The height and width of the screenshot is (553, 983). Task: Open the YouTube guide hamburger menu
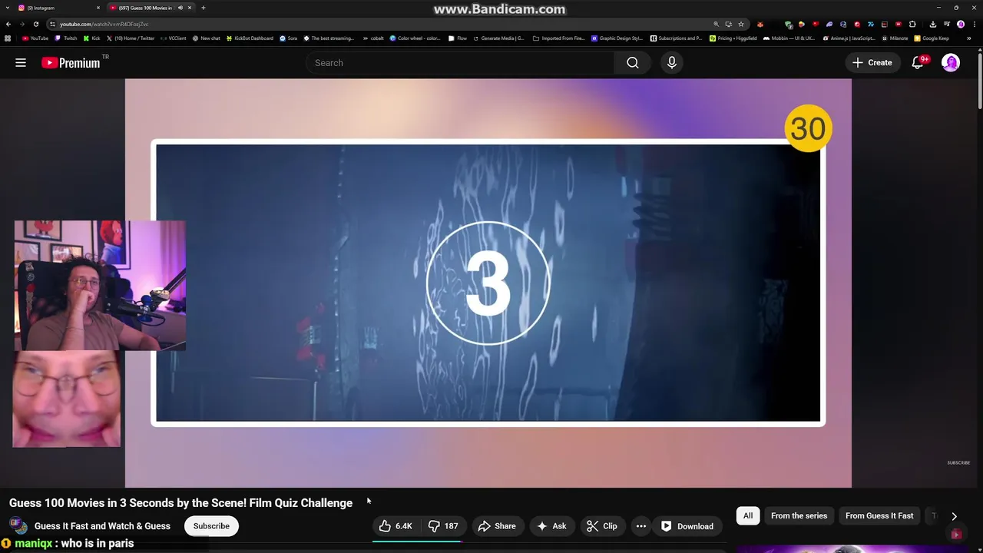pos(21,63)
